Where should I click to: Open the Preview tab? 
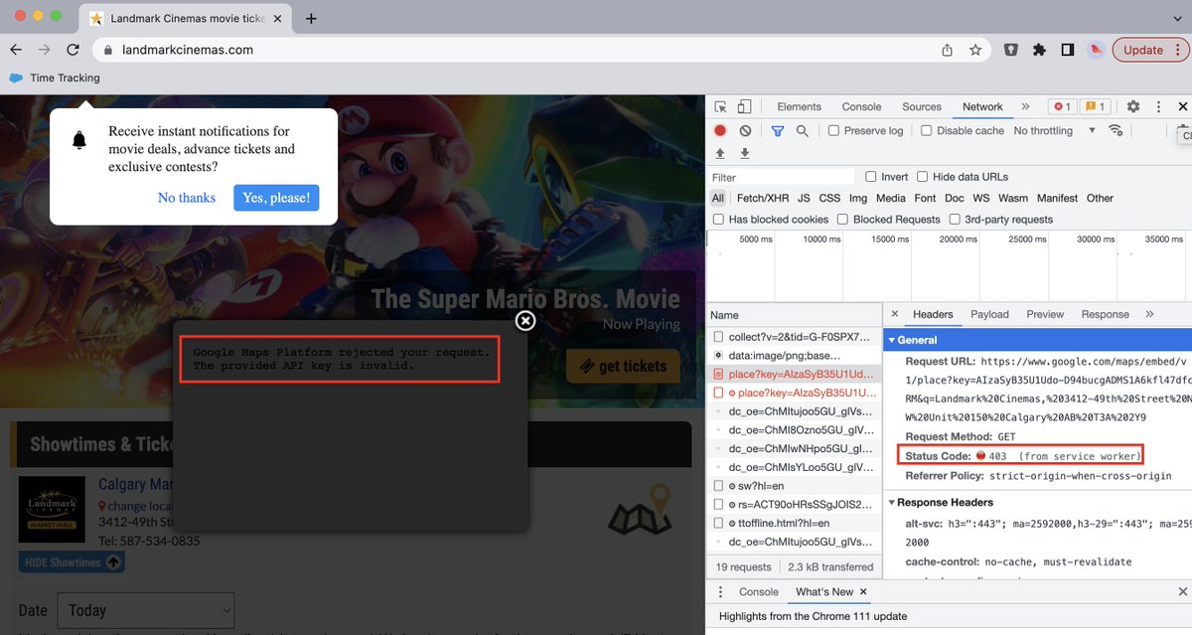(x=1045, y=314)
